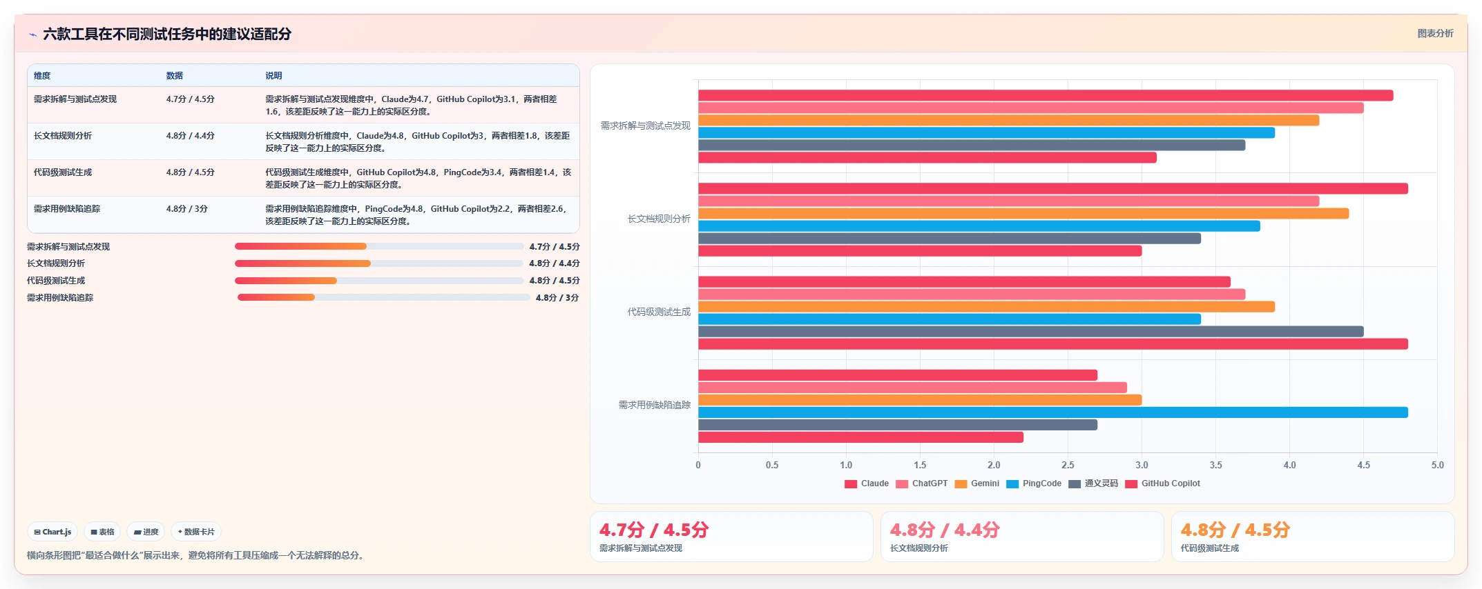1482x589 pixels.
Task: Click the description text mentioning PingCode为4.8
Action: 418,215
